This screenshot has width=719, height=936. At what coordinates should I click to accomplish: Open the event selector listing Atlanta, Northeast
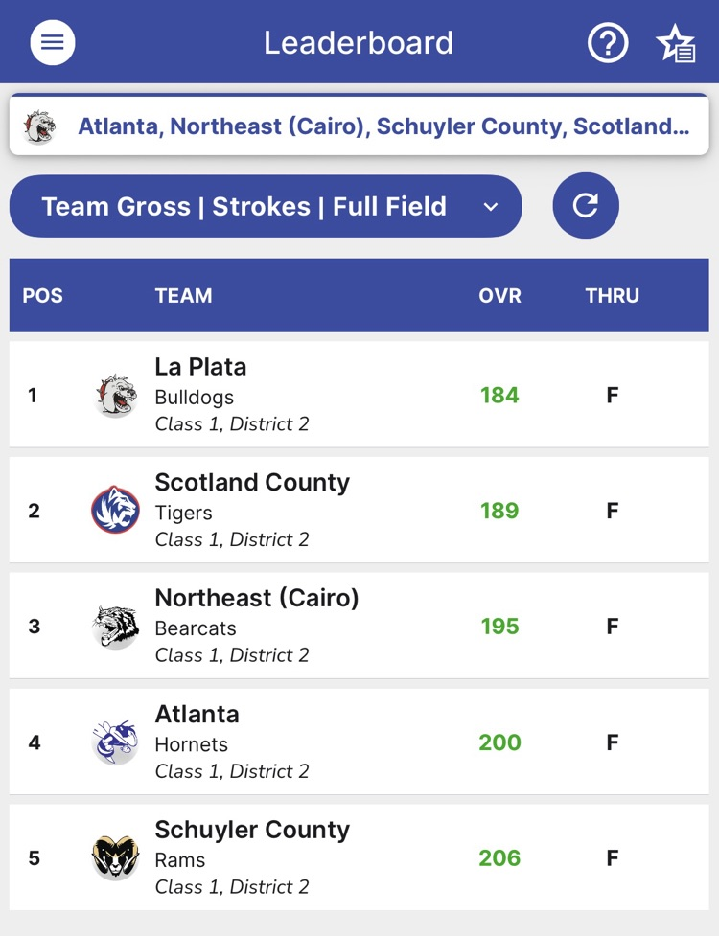383,126
